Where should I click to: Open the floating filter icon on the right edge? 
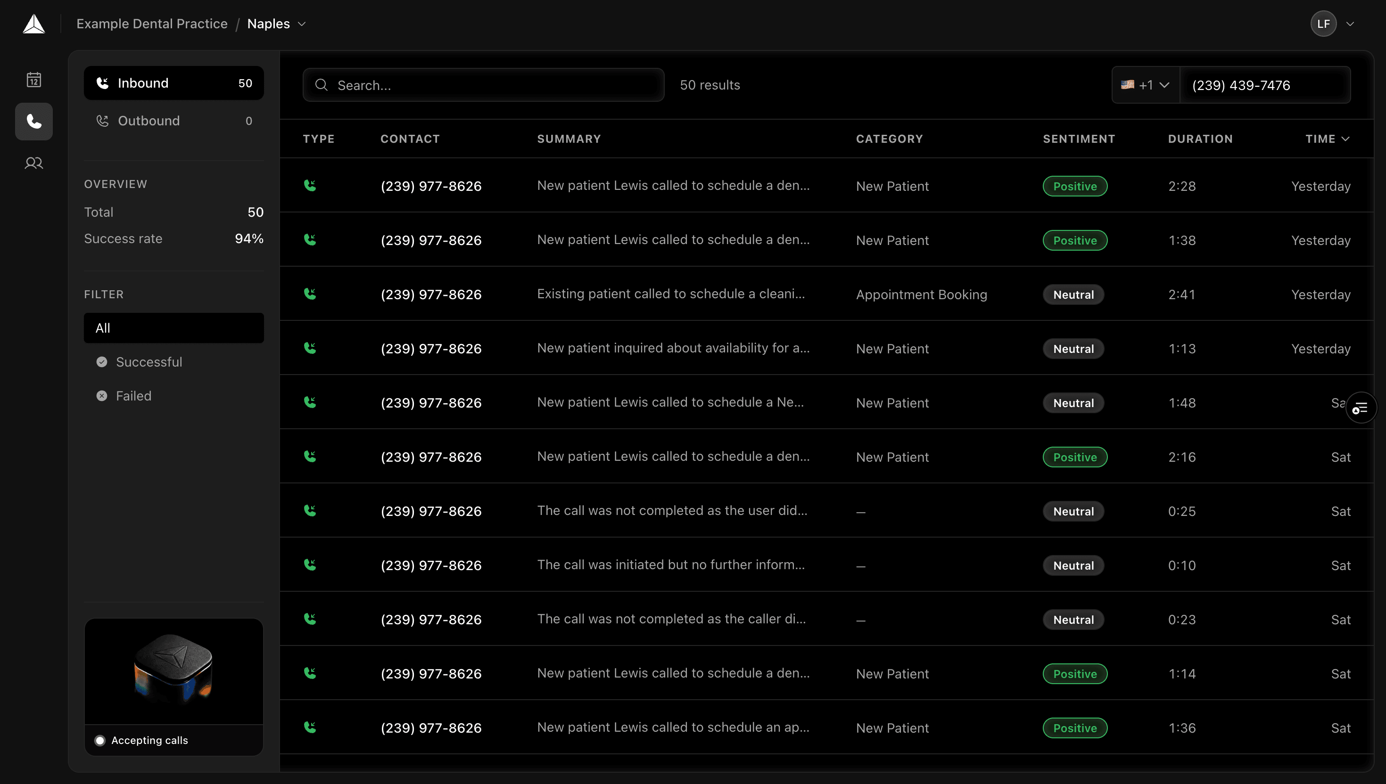pyautogui.click(x=1361, y=408)
